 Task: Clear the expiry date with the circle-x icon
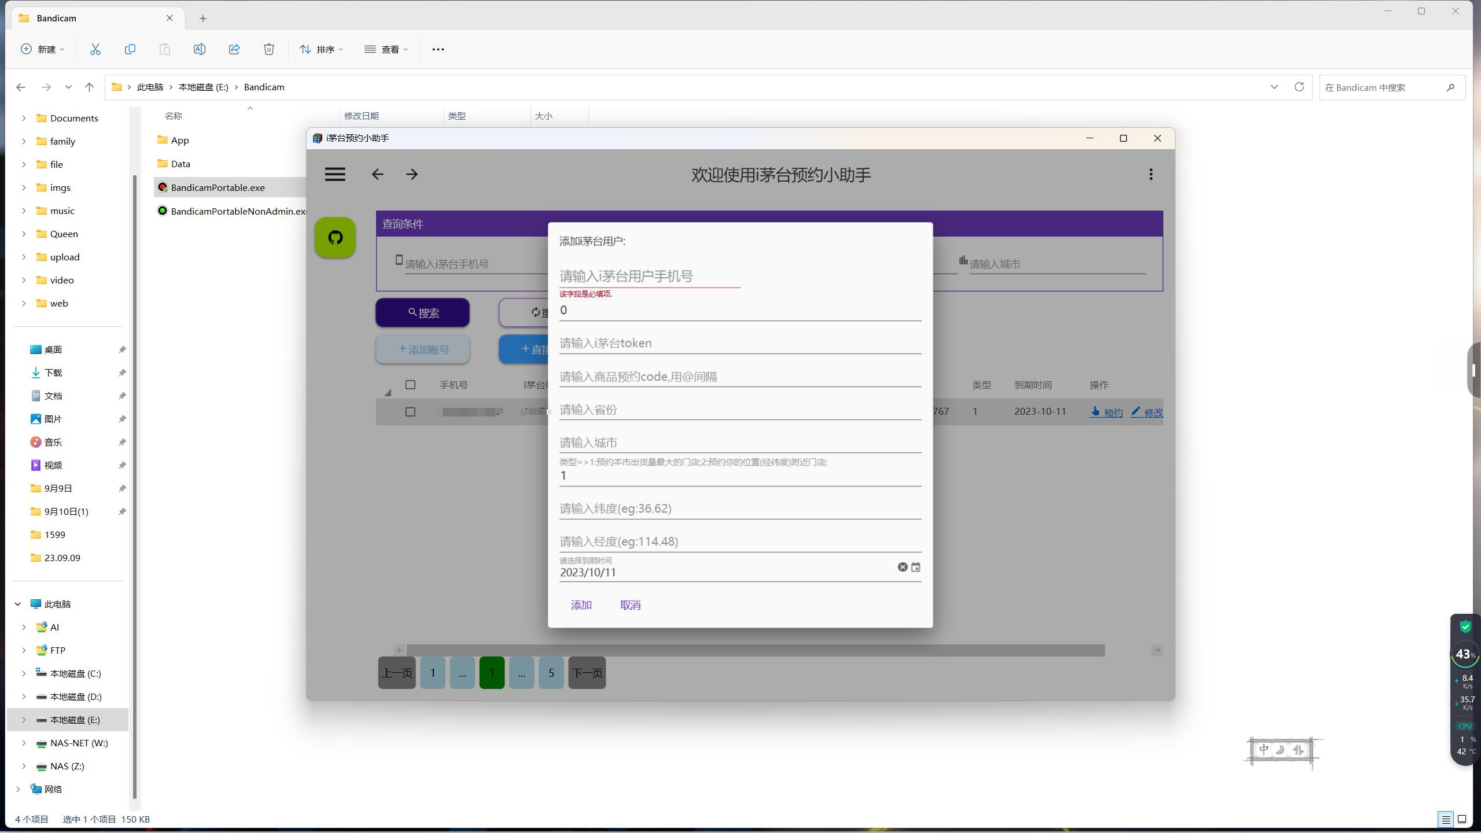point(902,567)
